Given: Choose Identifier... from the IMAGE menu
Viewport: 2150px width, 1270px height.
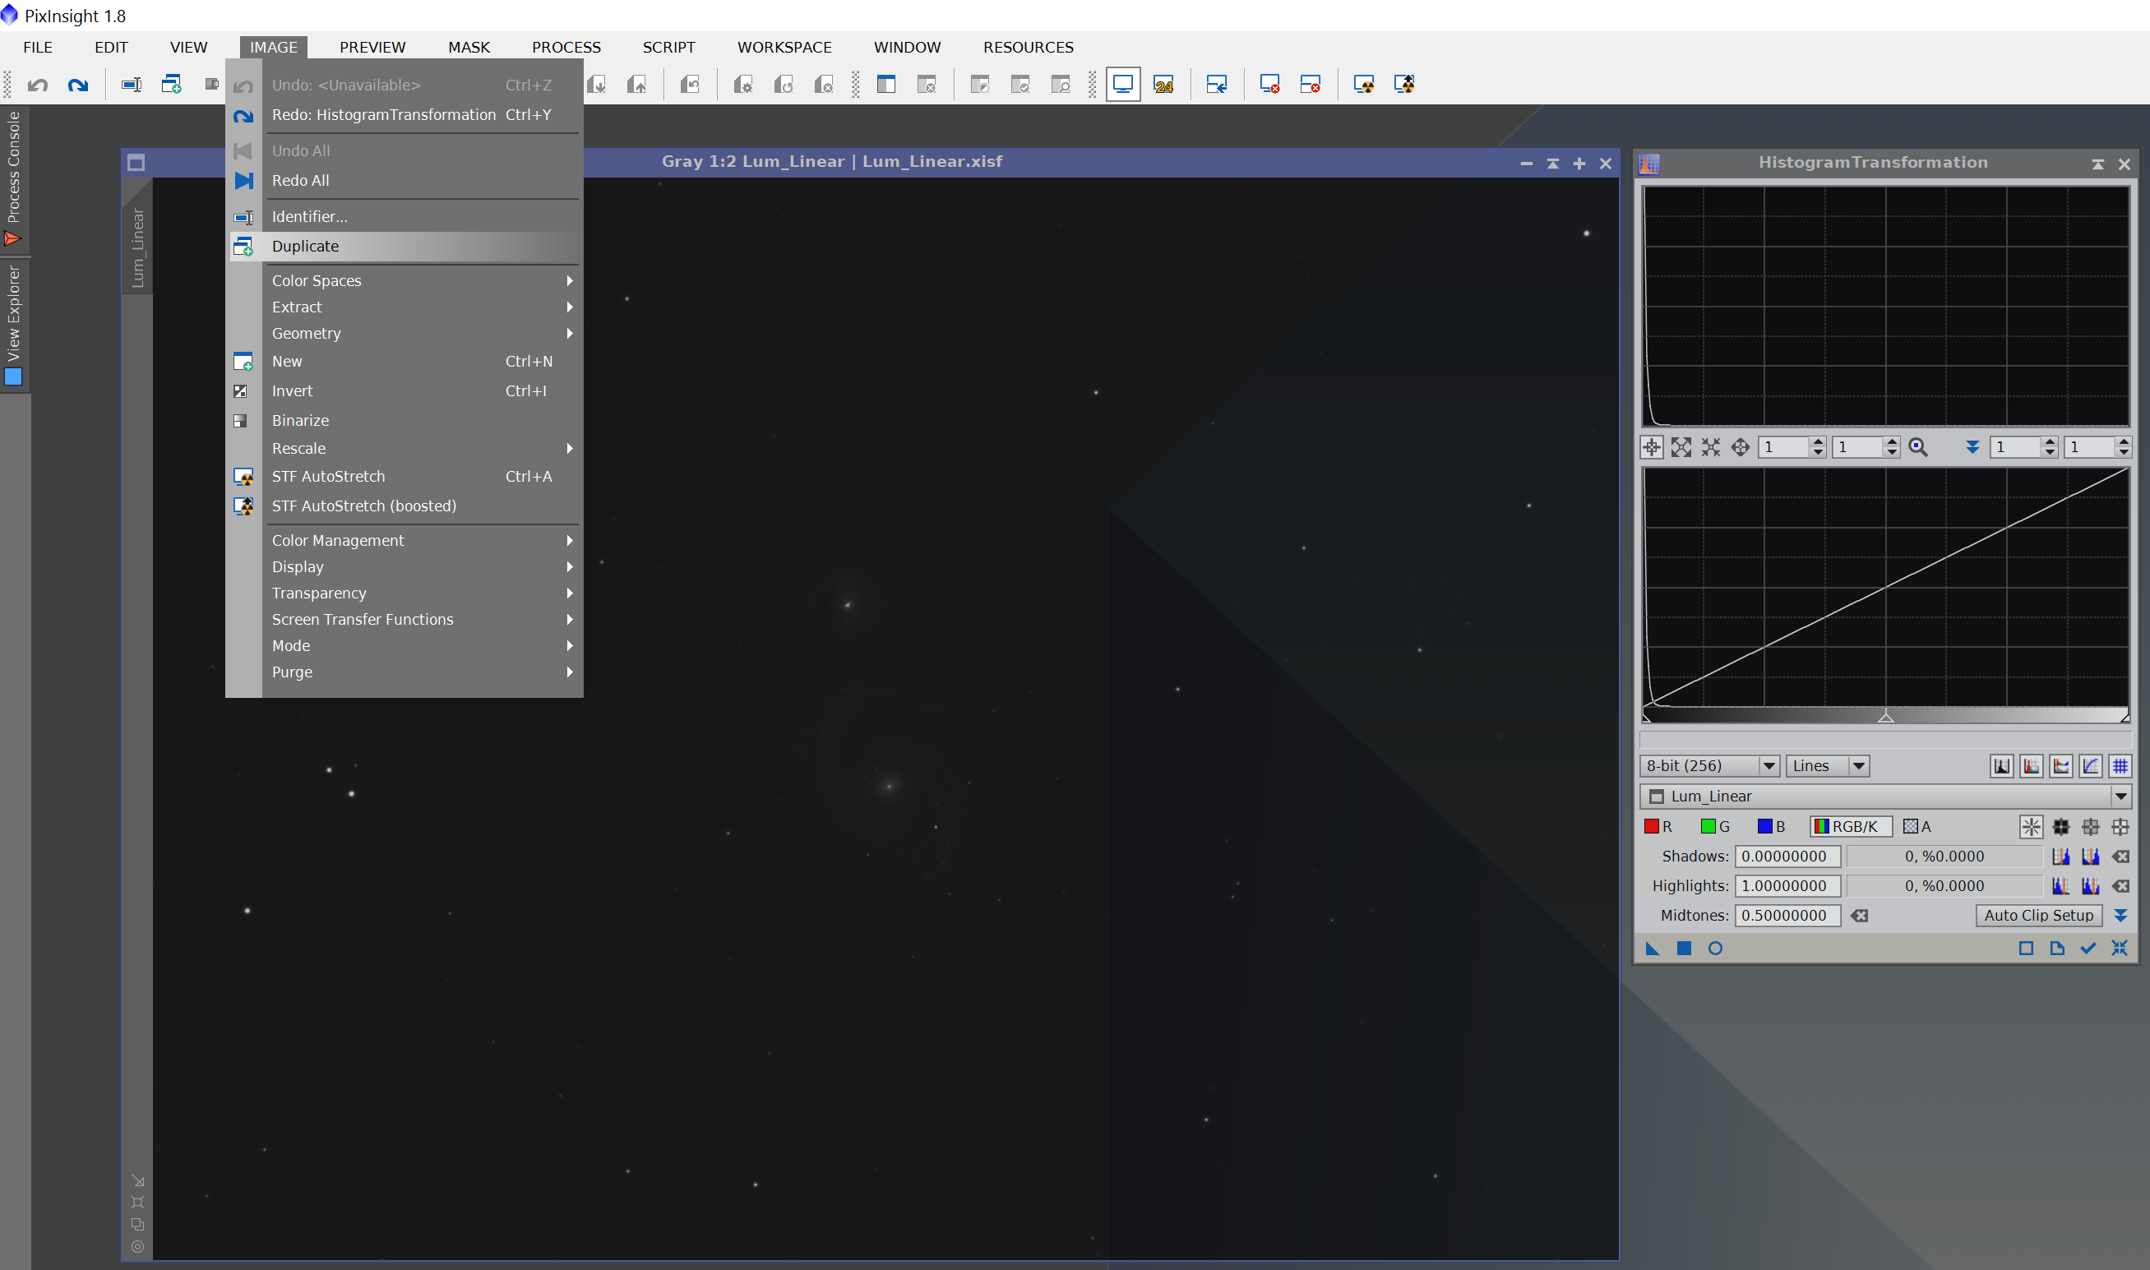Looking at the screenshot, I should (405, 216).
